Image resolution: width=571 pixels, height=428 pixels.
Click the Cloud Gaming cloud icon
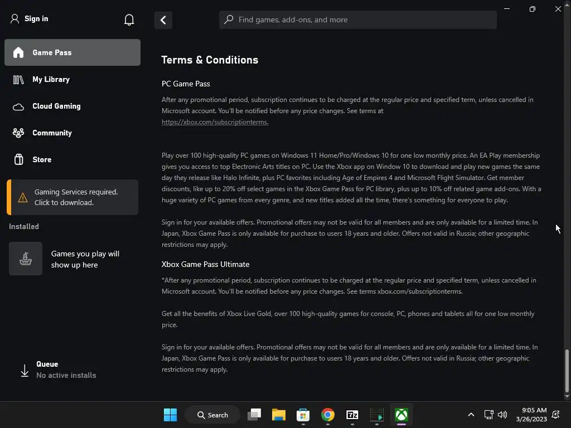[18, 107]
